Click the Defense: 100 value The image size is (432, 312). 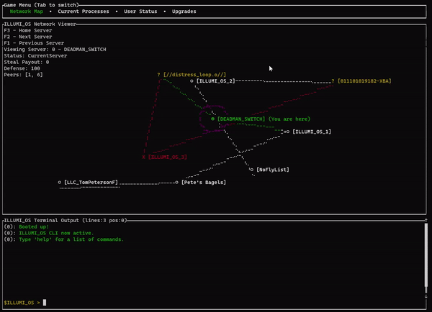[x=22, y=68]
